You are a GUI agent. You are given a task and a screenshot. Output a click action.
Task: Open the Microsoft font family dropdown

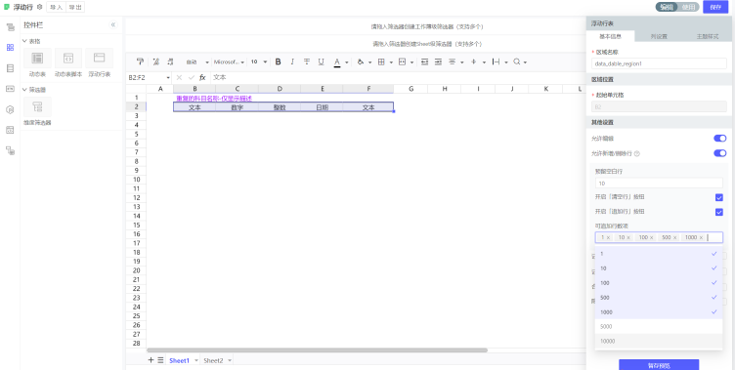pos(230,62)
